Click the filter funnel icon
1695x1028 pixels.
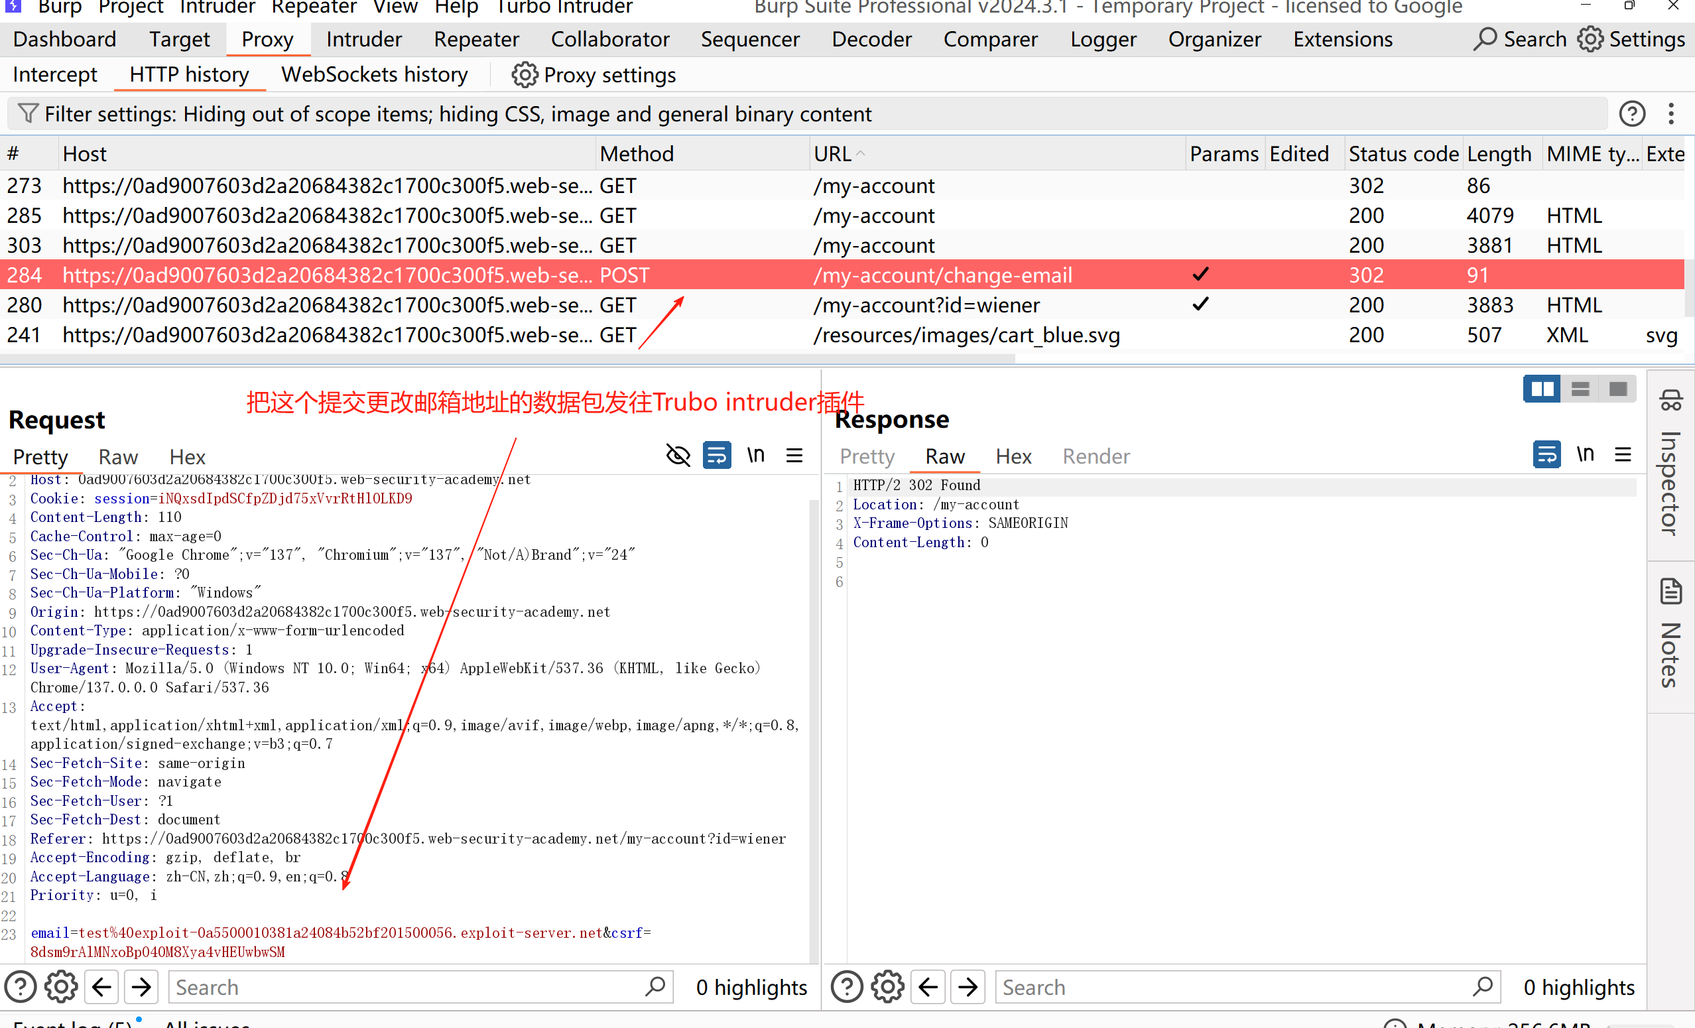tap(27, 113)
